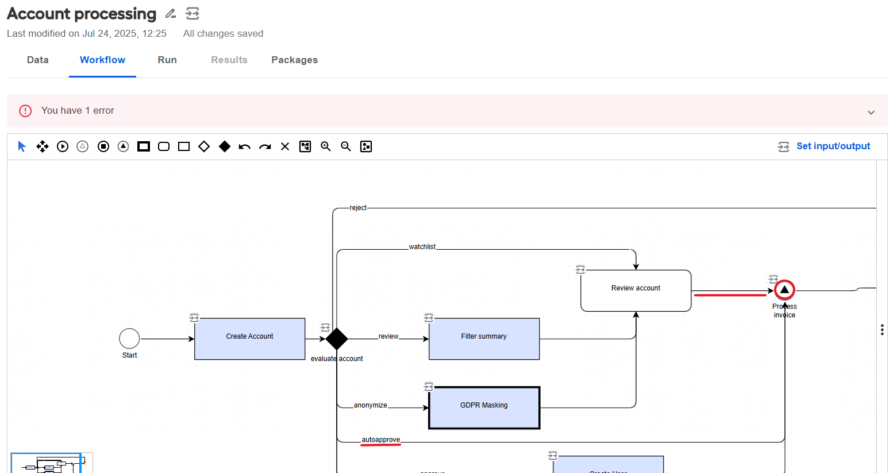Redo the last workflow change
The height and width of the screenshot is (473, 893).
point(265,146)
